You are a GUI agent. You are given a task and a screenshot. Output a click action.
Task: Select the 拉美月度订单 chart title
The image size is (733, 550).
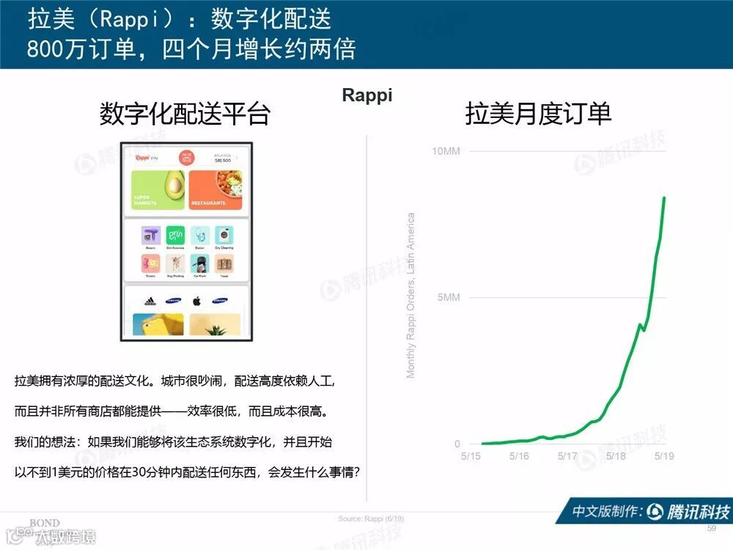539,114
